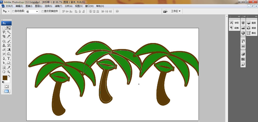The width and height of the screenshot is (258, 122).
Task: Open the 图层(L) menu
Action: tap(38, 6)
